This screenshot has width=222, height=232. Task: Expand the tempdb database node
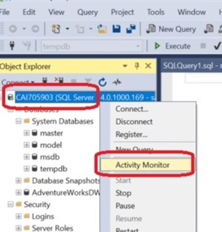point(26,169)
